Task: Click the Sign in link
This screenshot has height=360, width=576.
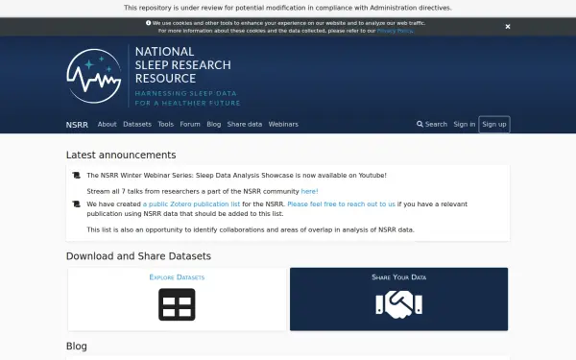Action: point(465,124)
